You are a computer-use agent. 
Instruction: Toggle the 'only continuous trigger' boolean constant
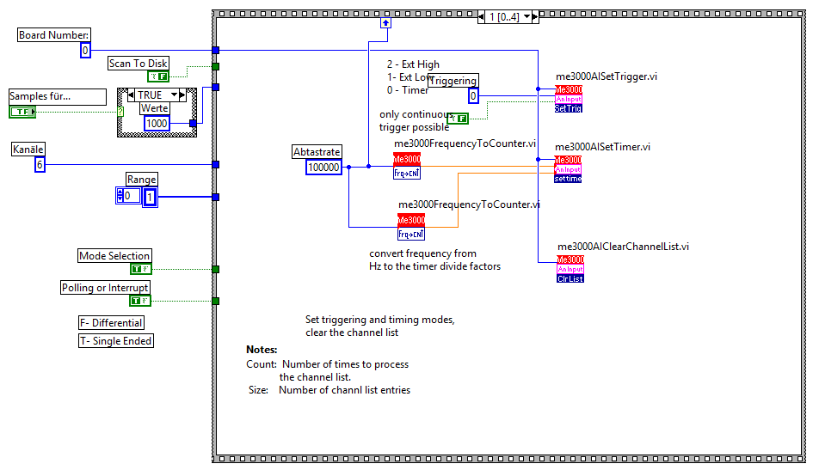(x=458, y=119)
